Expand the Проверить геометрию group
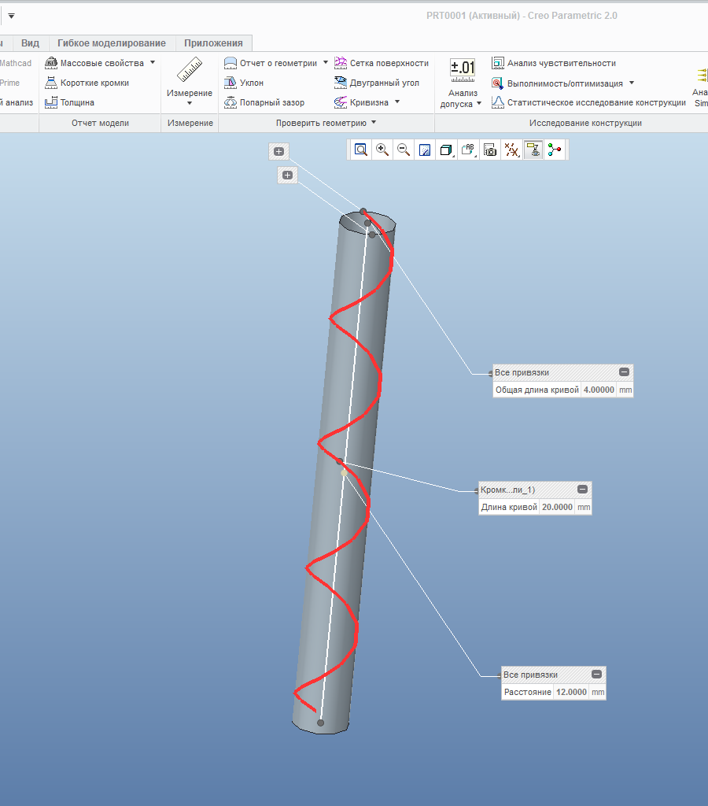This screenshot has height=806, width=708. coord(326,123)
